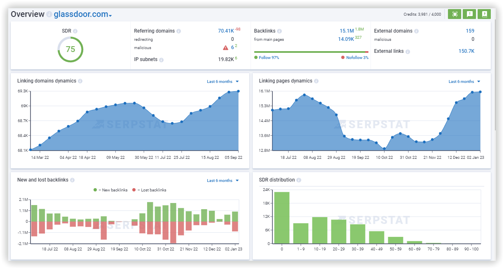Open the help question-mark icon
Screen dimensions: 504x269
[484, 14]
